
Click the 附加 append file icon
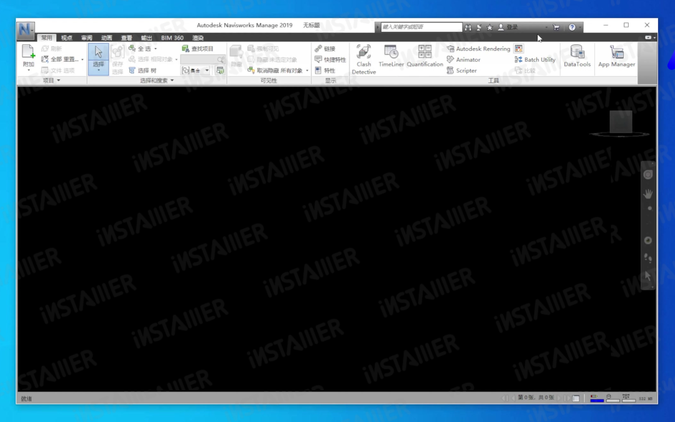[28, 52]
